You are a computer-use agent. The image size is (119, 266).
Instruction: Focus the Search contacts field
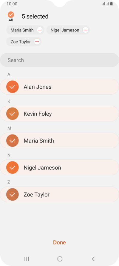(x=59, y=60)
